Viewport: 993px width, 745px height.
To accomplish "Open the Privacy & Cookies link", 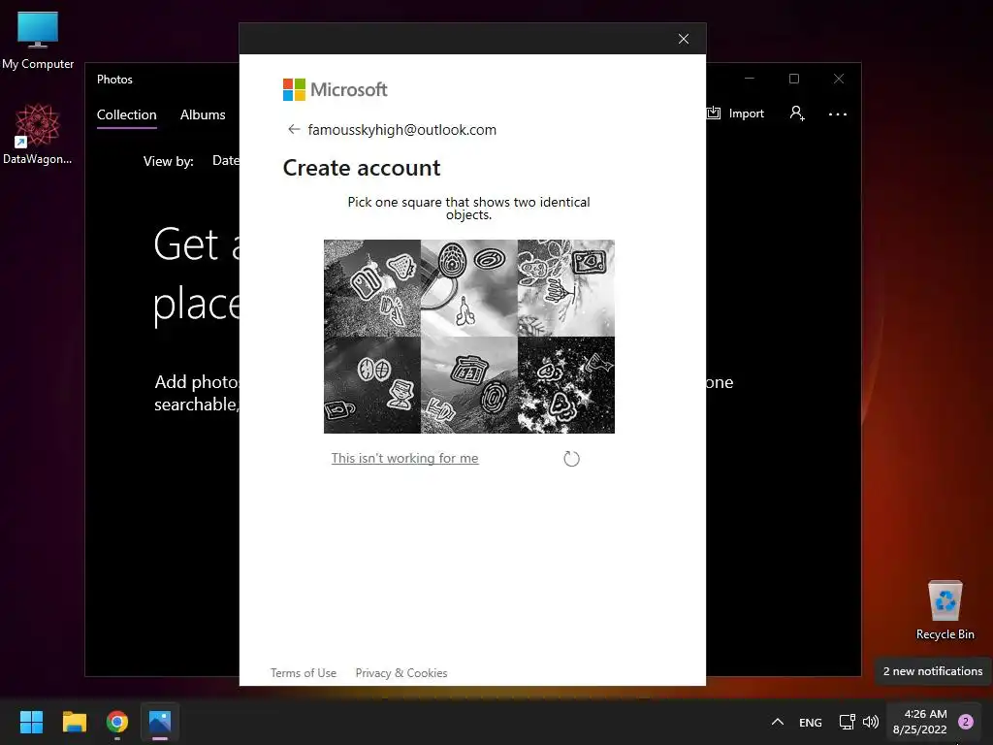I will (x=401, y=673).
